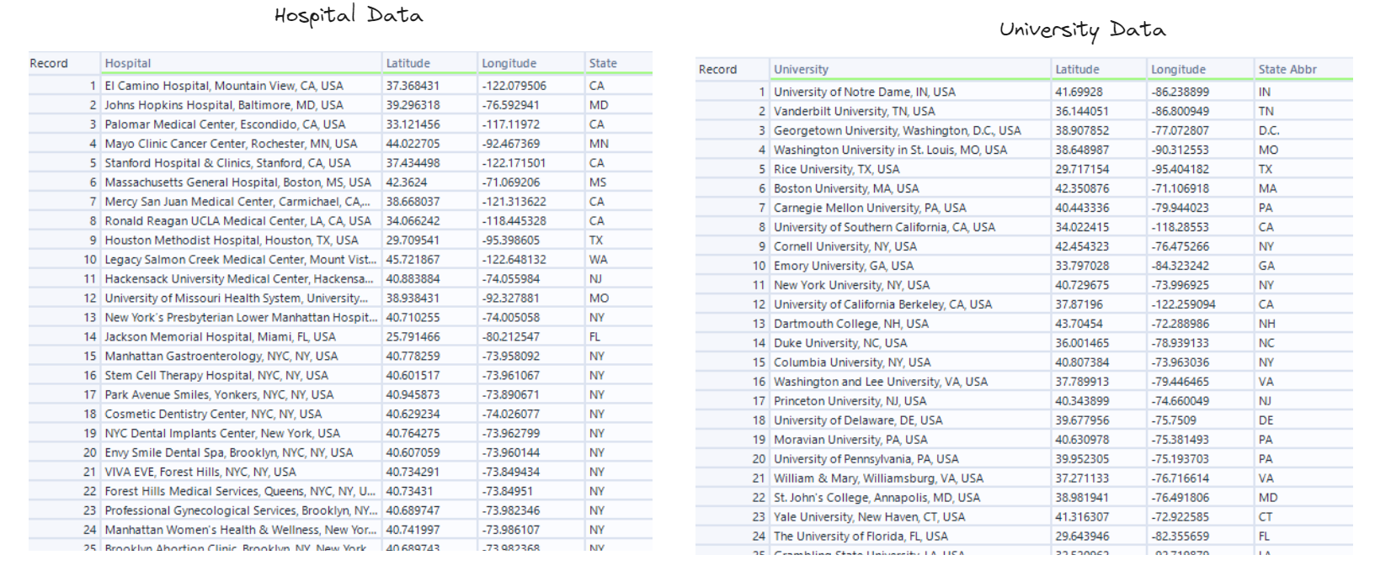Image resolution: width=1375 pixels, height=576 pixels.
Task: Click the Hospital column header
Action: (x=128, y=63)
